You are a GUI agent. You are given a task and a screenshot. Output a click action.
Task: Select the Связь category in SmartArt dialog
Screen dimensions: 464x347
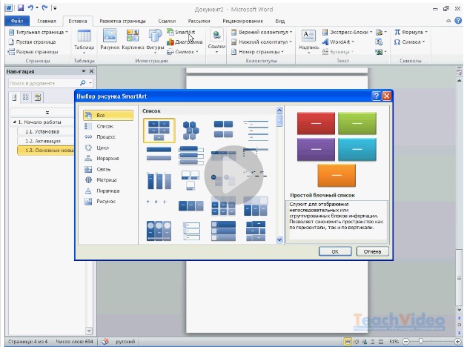tap(108, 169)
